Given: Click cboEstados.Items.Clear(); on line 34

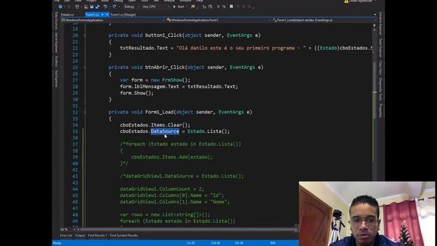Looking at the screenshot, I should coord(155,125).
